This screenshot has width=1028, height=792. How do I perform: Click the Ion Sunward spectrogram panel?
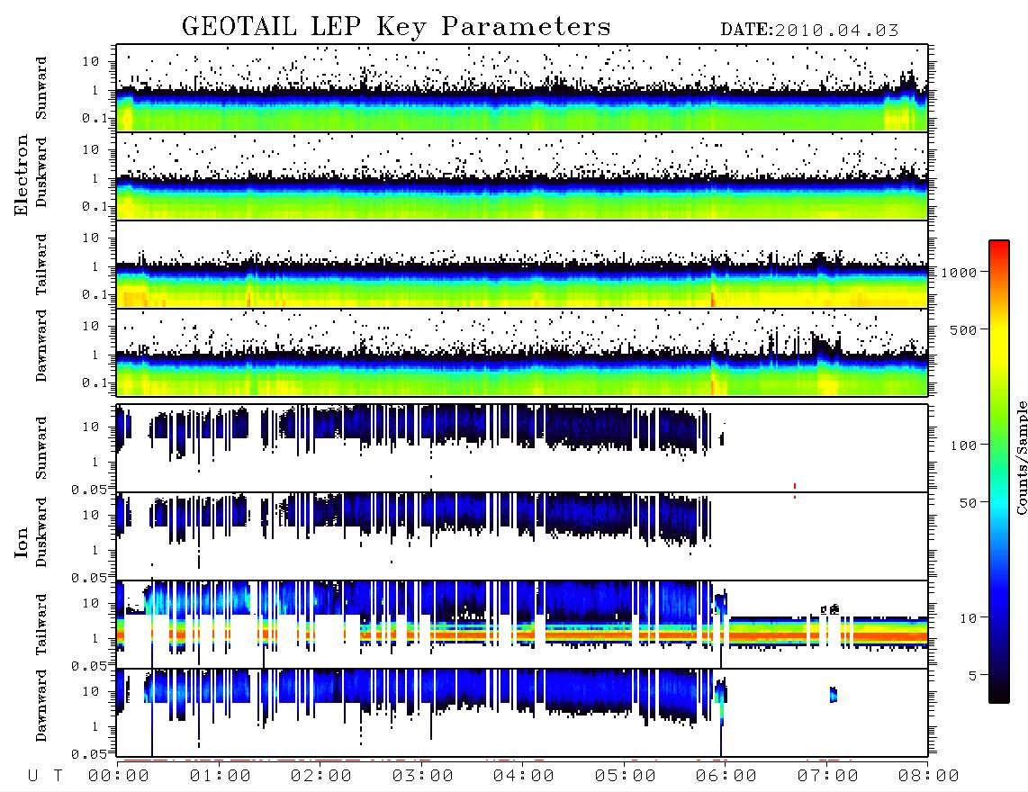pos(522,448)
